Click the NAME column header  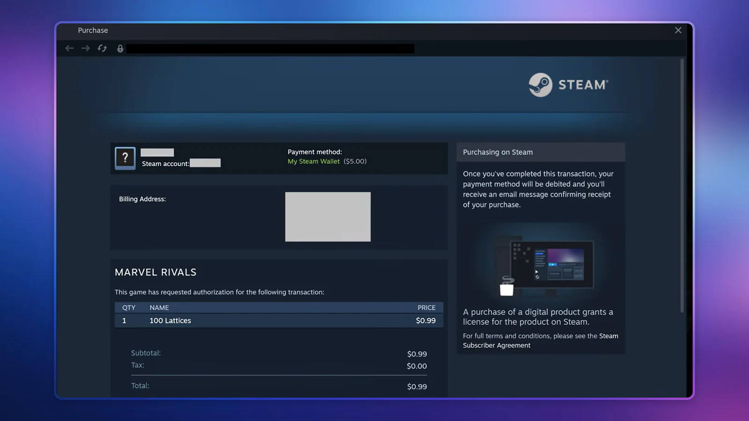(x=159, y=308)
